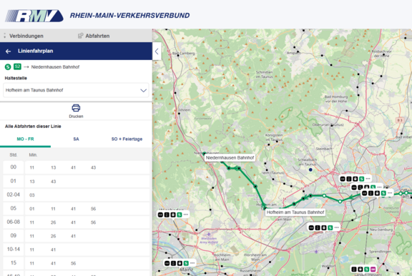Click the blue dot near Schwalbach
412x276 pixels.
pos(310,169)
